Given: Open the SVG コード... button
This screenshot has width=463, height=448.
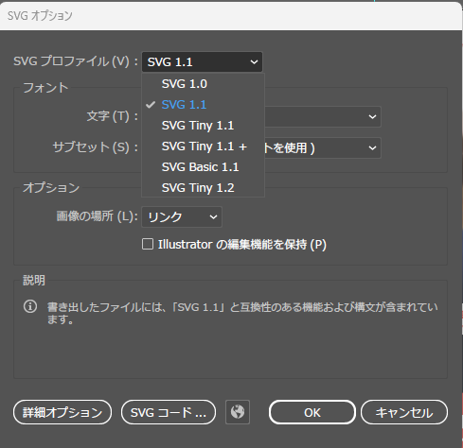Looking at the screenshot, I should (x=169, y=412).
